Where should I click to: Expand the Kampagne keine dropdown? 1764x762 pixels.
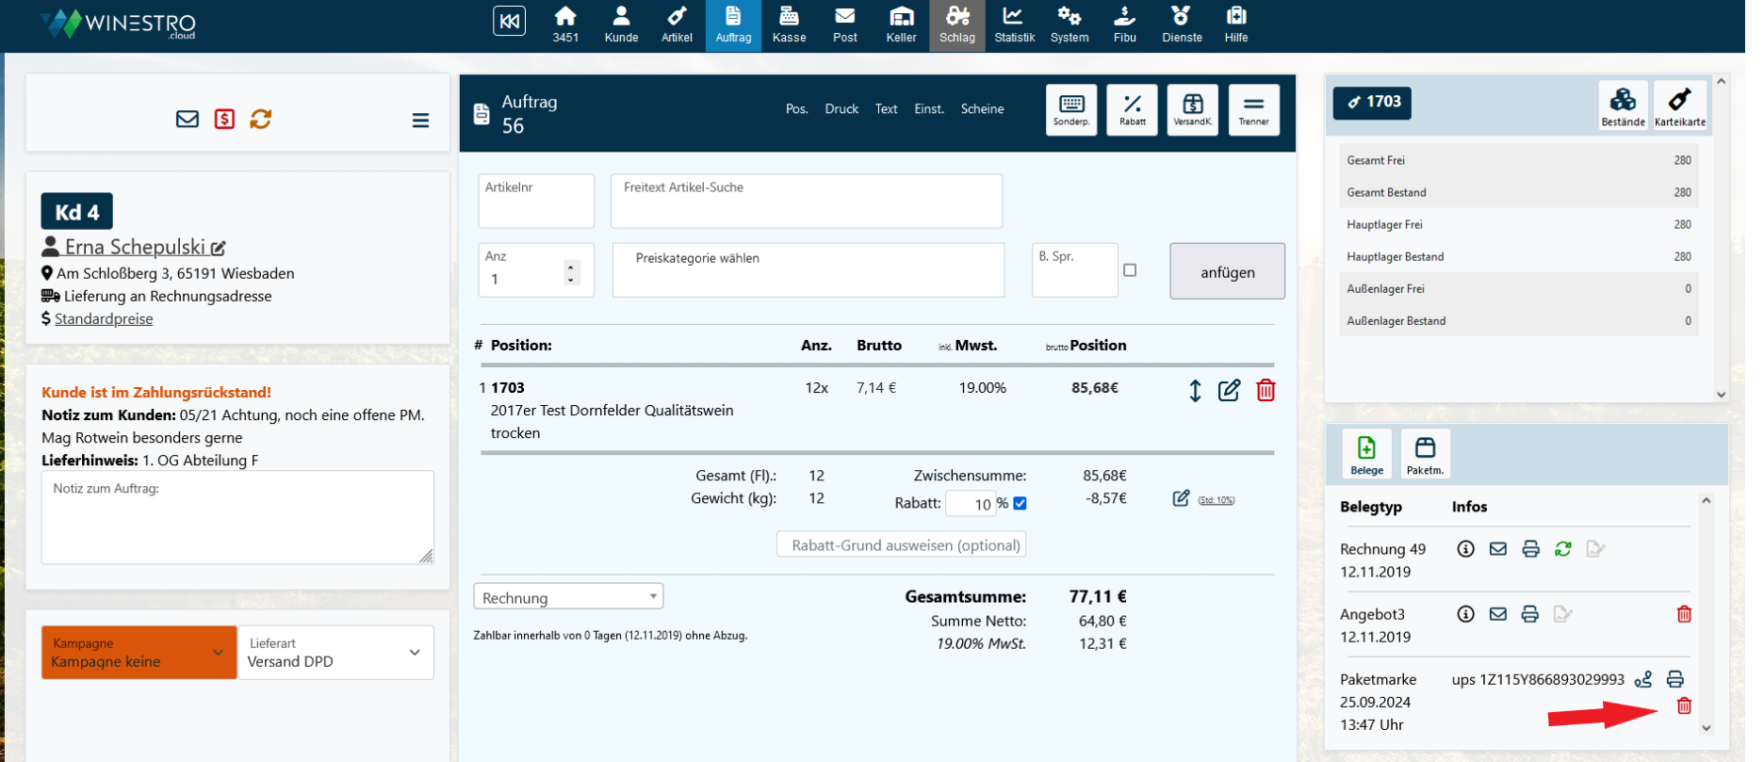point(139,653)
